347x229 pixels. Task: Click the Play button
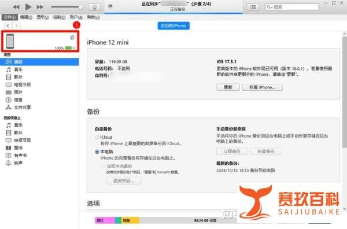coord(28,7)
